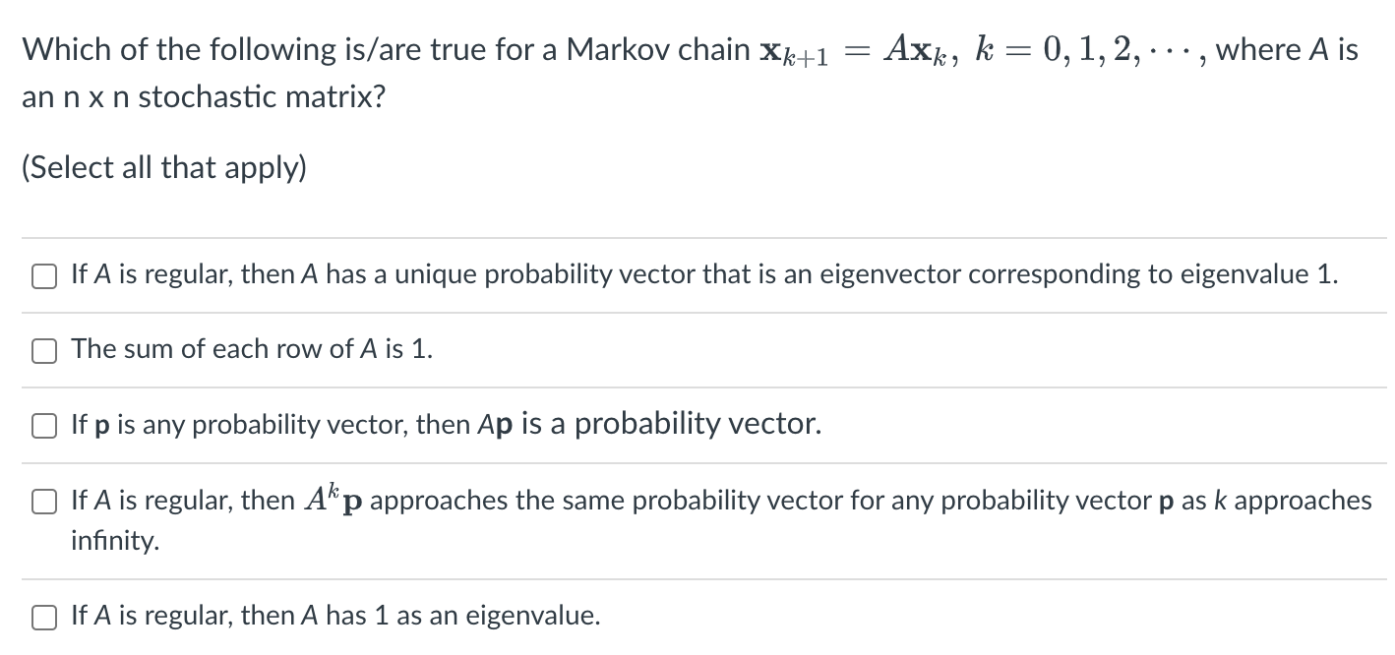
Task: Click the answer text mentioning k approaches infinity
Action: [x=689, y=501]
